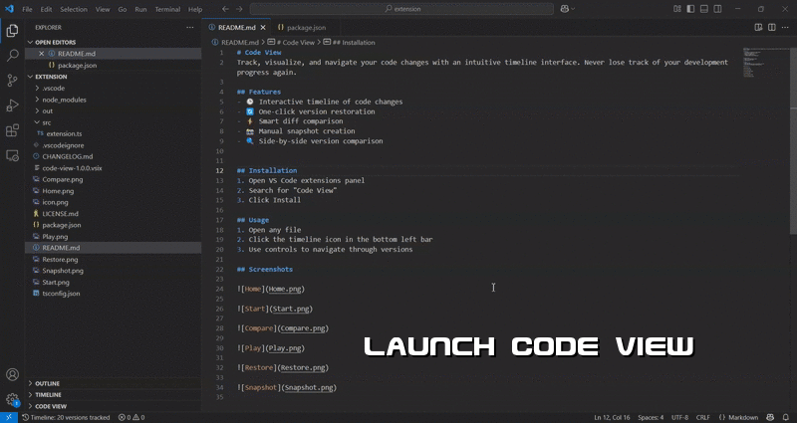Open the Explorer view in activity bar
The width and height of the screenshot is (797, 423).
pos(12,31)
